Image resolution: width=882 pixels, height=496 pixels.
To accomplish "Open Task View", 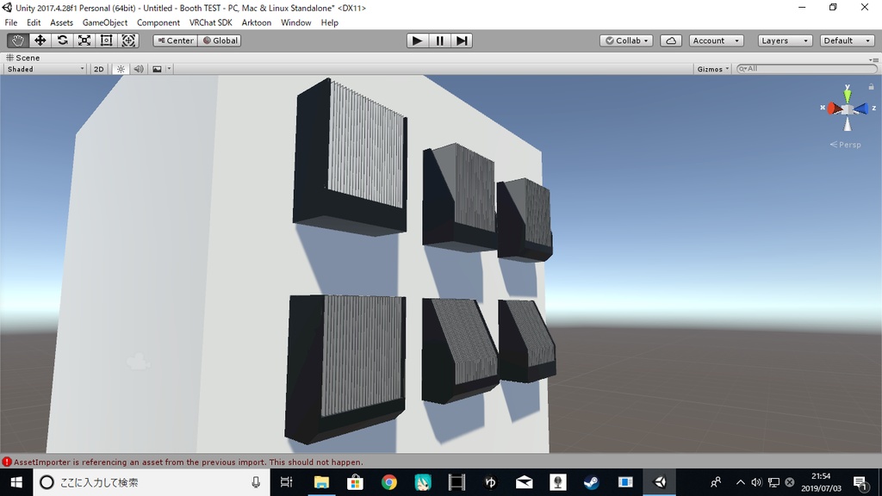I will click(286, 482).
